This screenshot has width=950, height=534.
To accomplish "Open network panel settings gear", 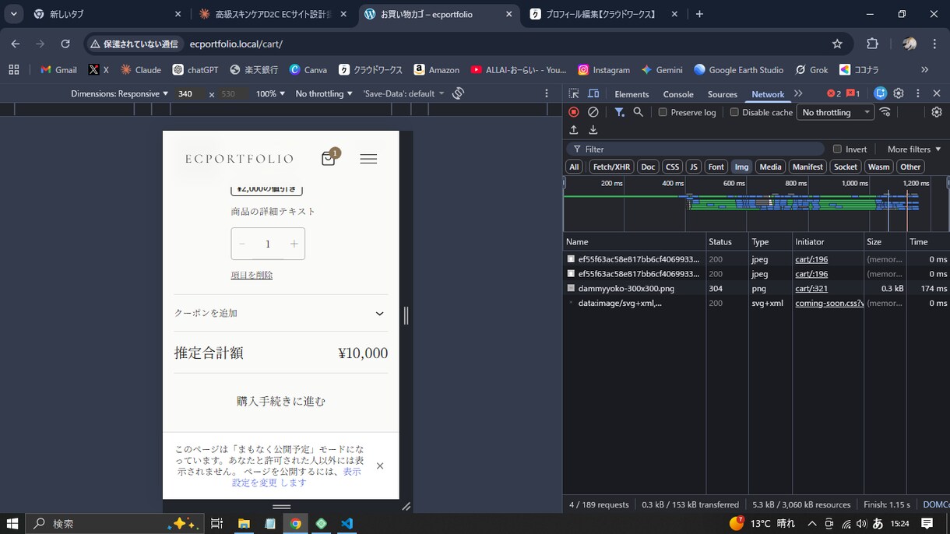I will [937, 112].
